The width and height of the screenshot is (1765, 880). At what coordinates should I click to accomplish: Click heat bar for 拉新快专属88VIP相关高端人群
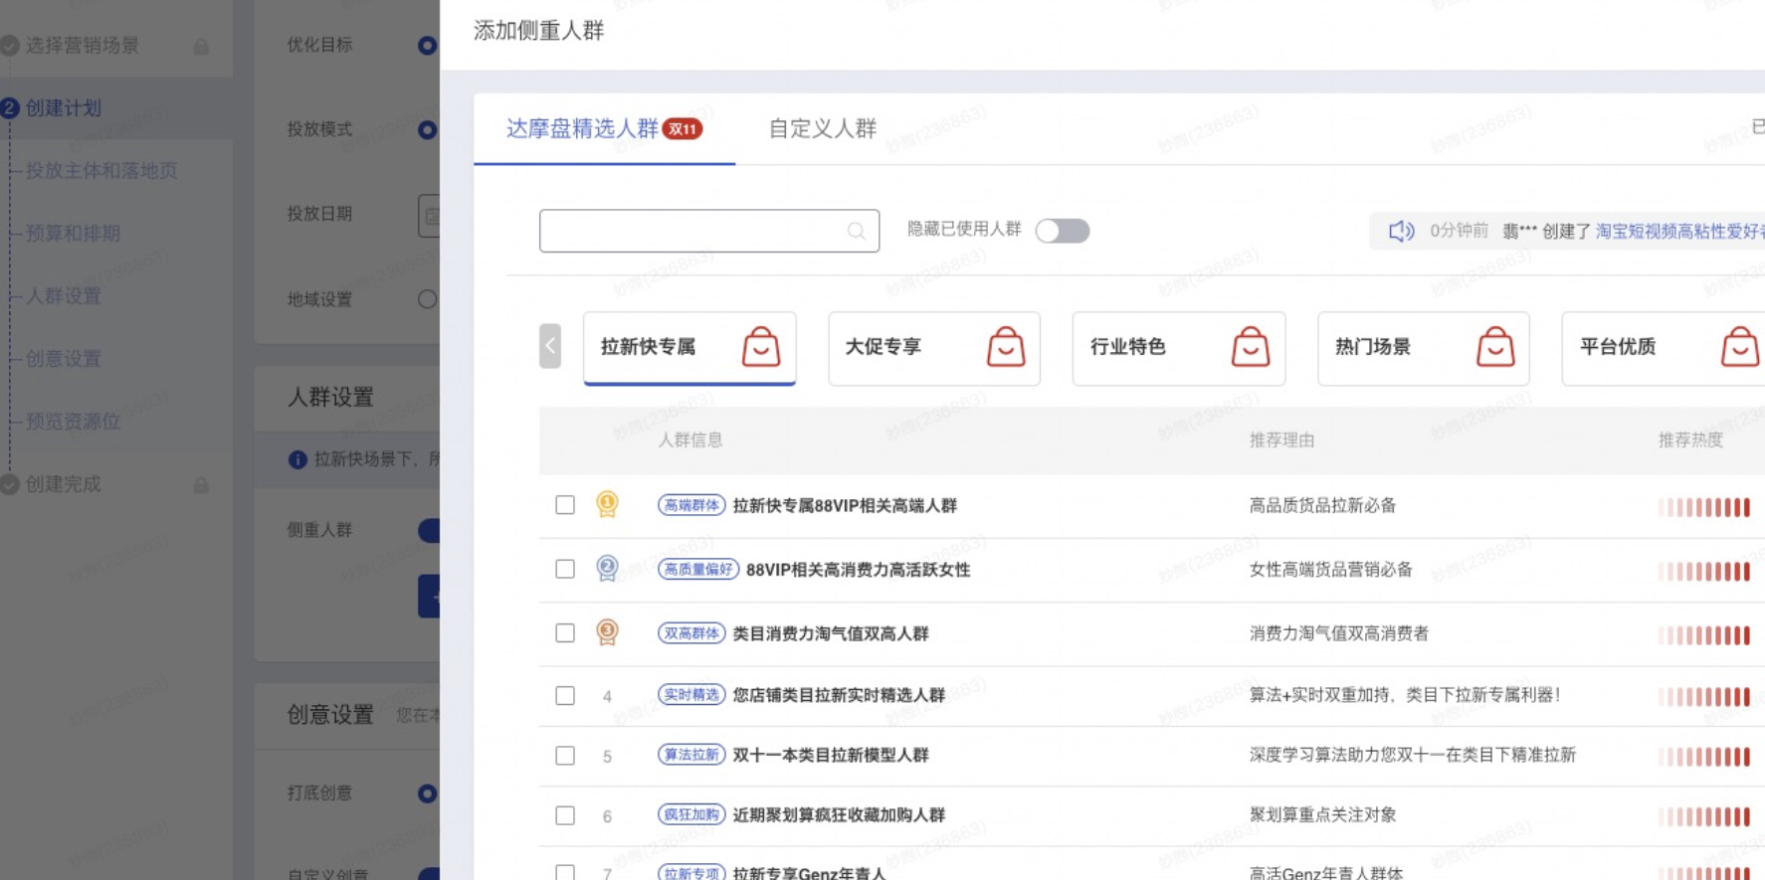point(1703,507)
